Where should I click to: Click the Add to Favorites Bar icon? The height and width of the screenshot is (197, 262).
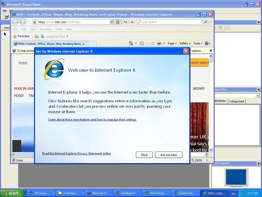click(37, 36)
